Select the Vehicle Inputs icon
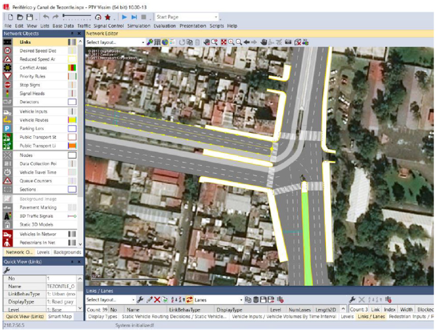The width and height of the screenshot is (436, 331). pyautogui.click(x=8, y=112)
